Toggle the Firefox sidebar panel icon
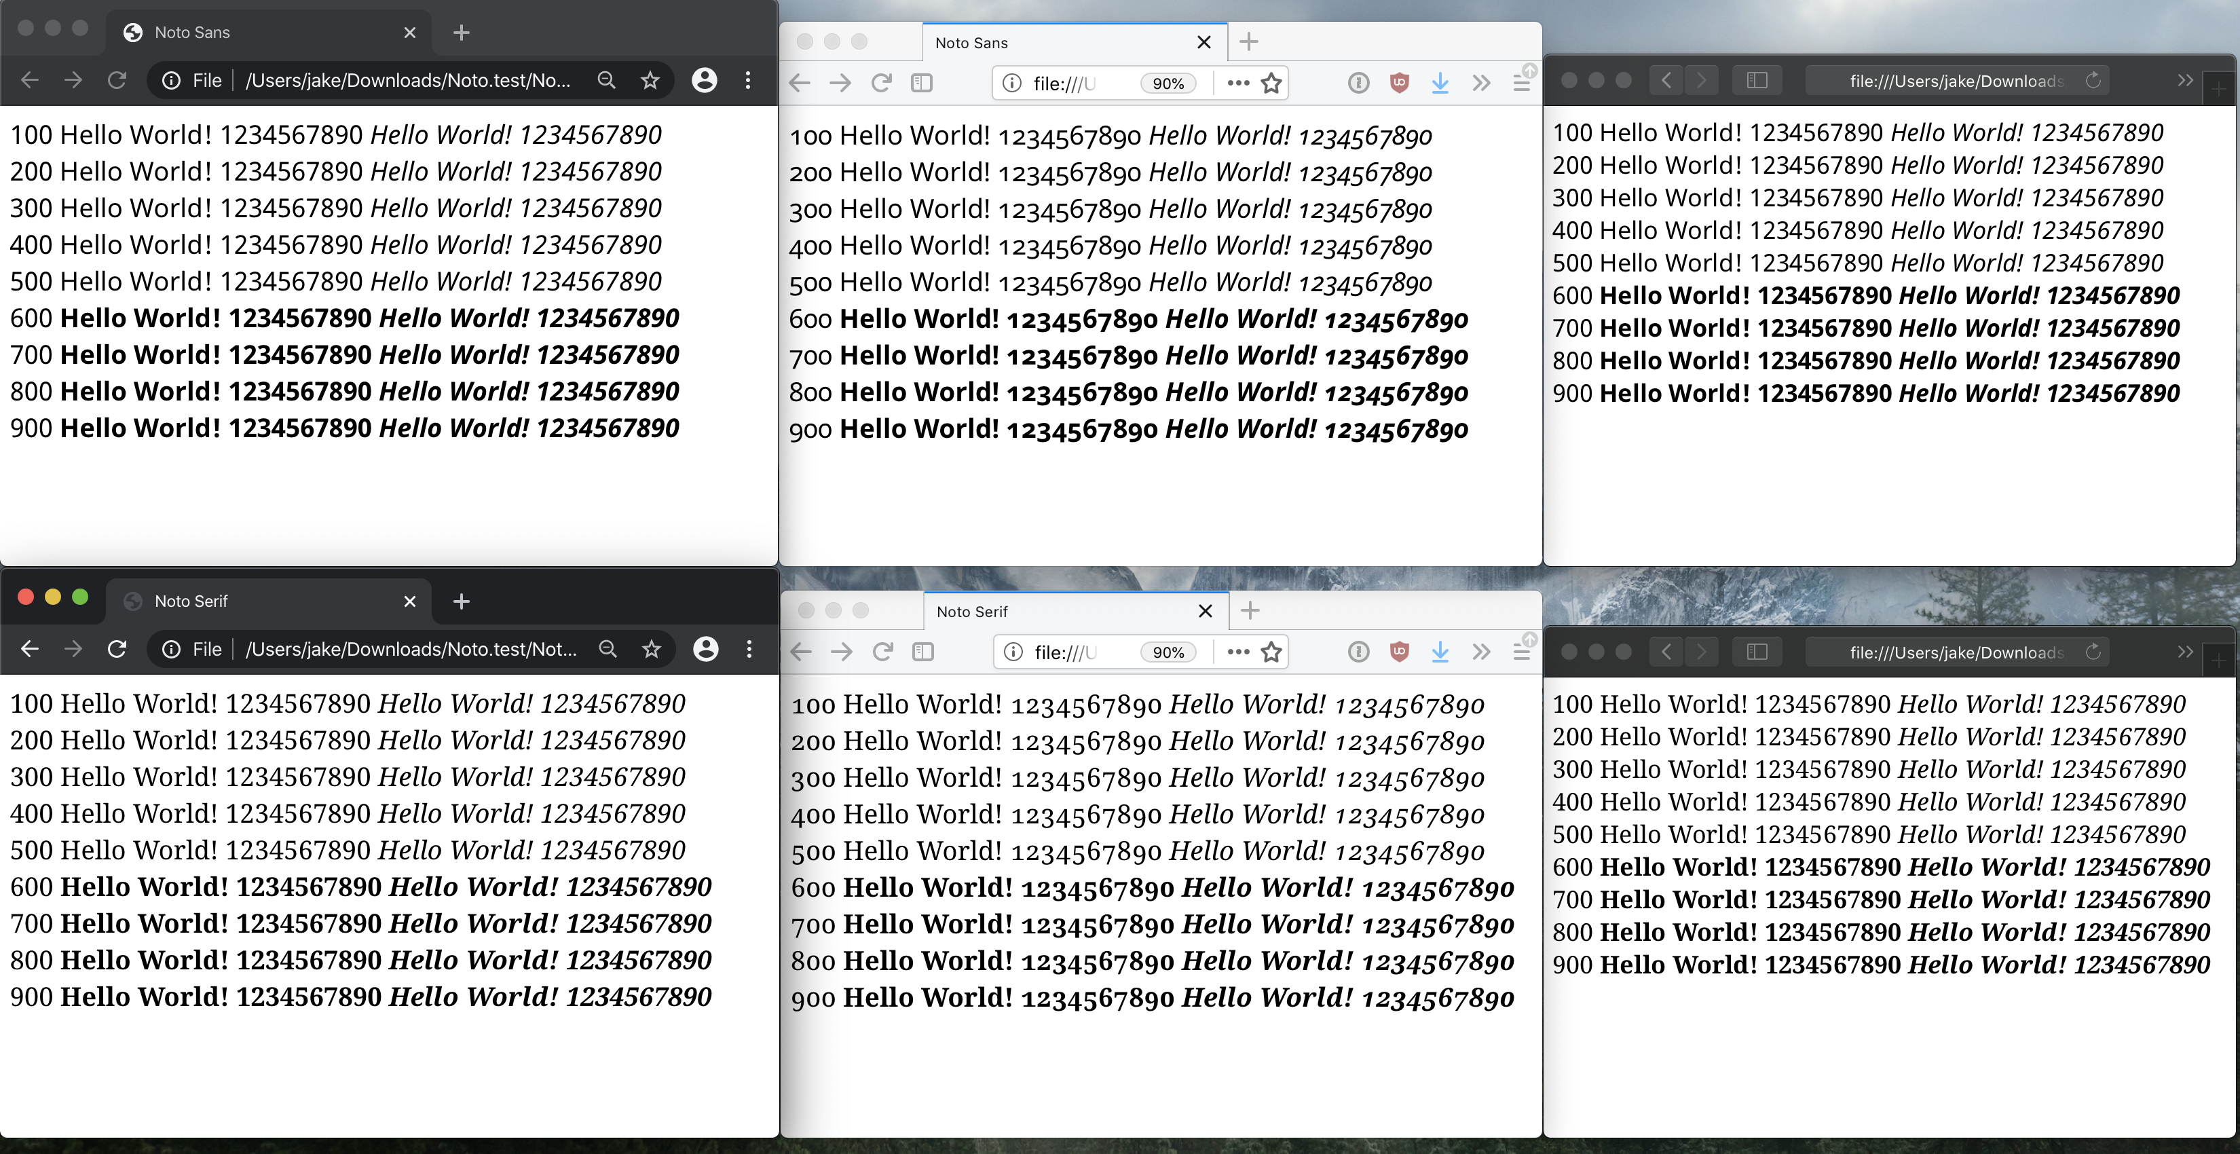Viewport: 2240px width, 1154px height. click(922, 83)
